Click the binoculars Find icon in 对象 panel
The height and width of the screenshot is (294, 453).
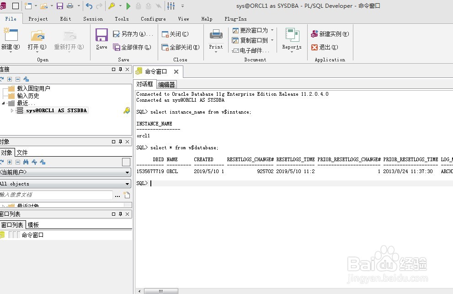[26, 162]
